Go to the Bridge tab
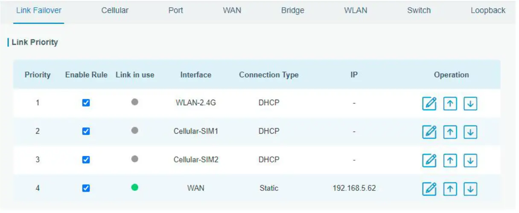519x213 pixels. coord(293,11)
